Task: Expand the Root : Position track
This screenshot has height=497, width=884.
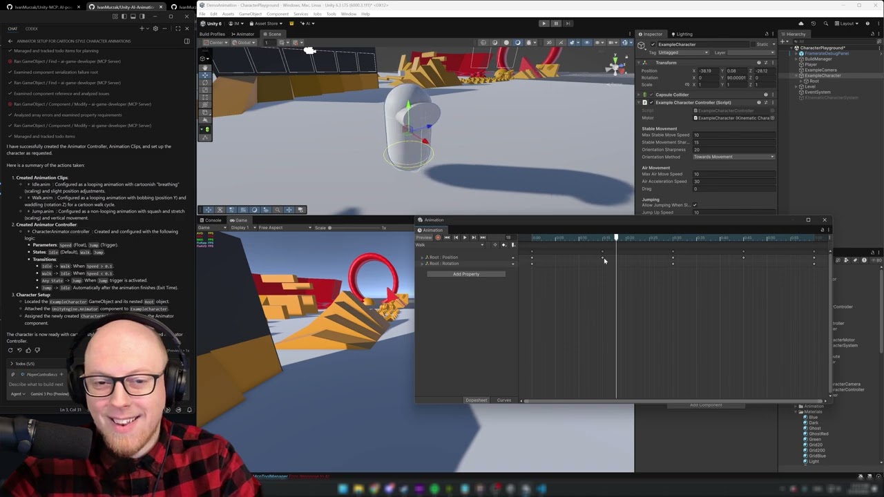Action: pyautogui.click(x=423, y=257)
